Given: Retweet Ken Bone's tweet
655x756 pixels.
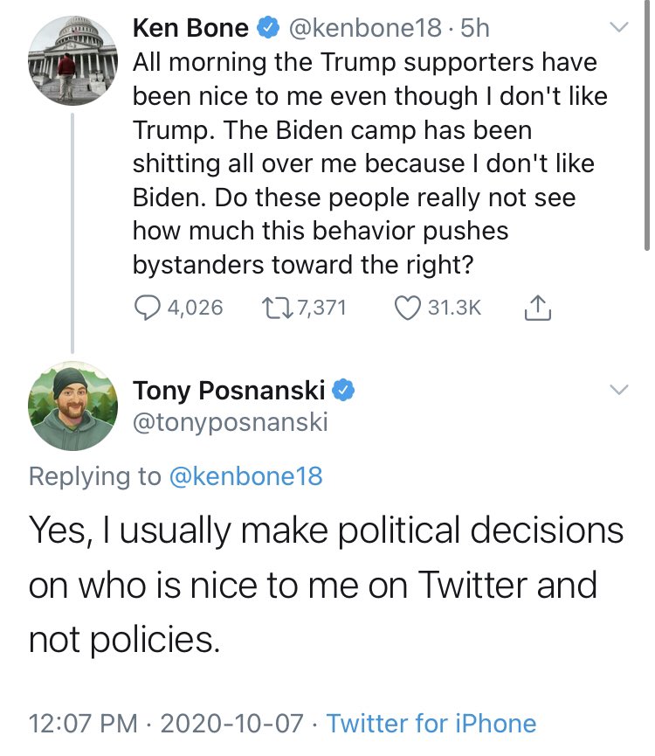Looking at the screenshot, I should click(272, 308).
